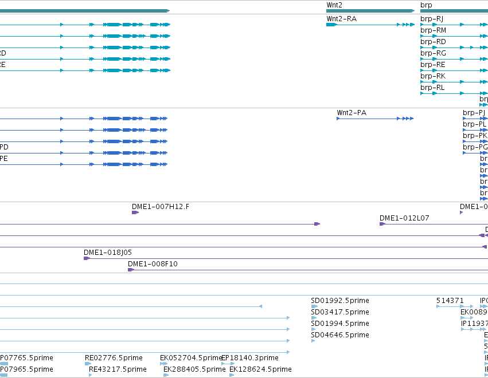Select the brp gene label

426,5
